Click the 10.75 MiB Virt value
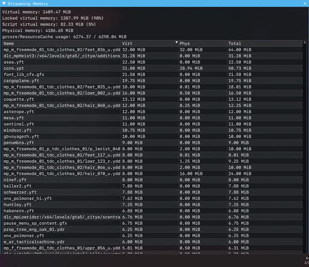Screen dimensions: 309x267 click(133, 130)
